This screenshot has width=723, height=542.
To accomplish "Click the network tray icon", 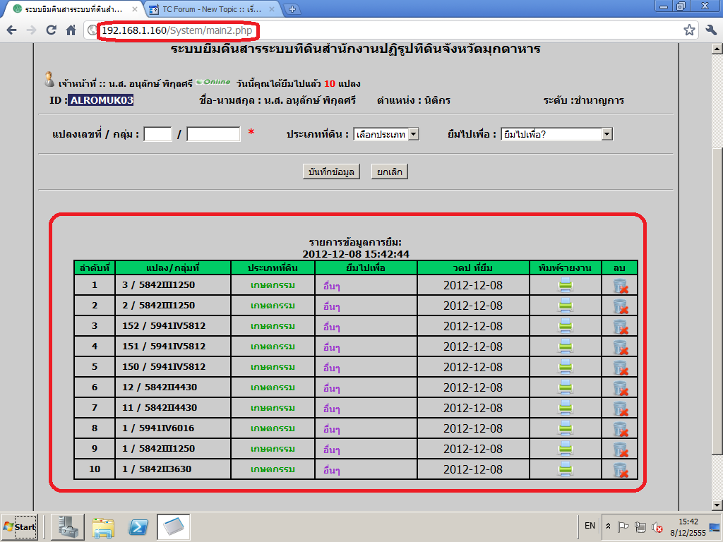I will [x=640, y=526].
